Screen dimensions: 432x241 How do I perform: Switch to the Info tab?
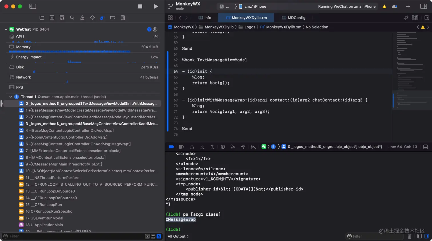click(205, 18)
